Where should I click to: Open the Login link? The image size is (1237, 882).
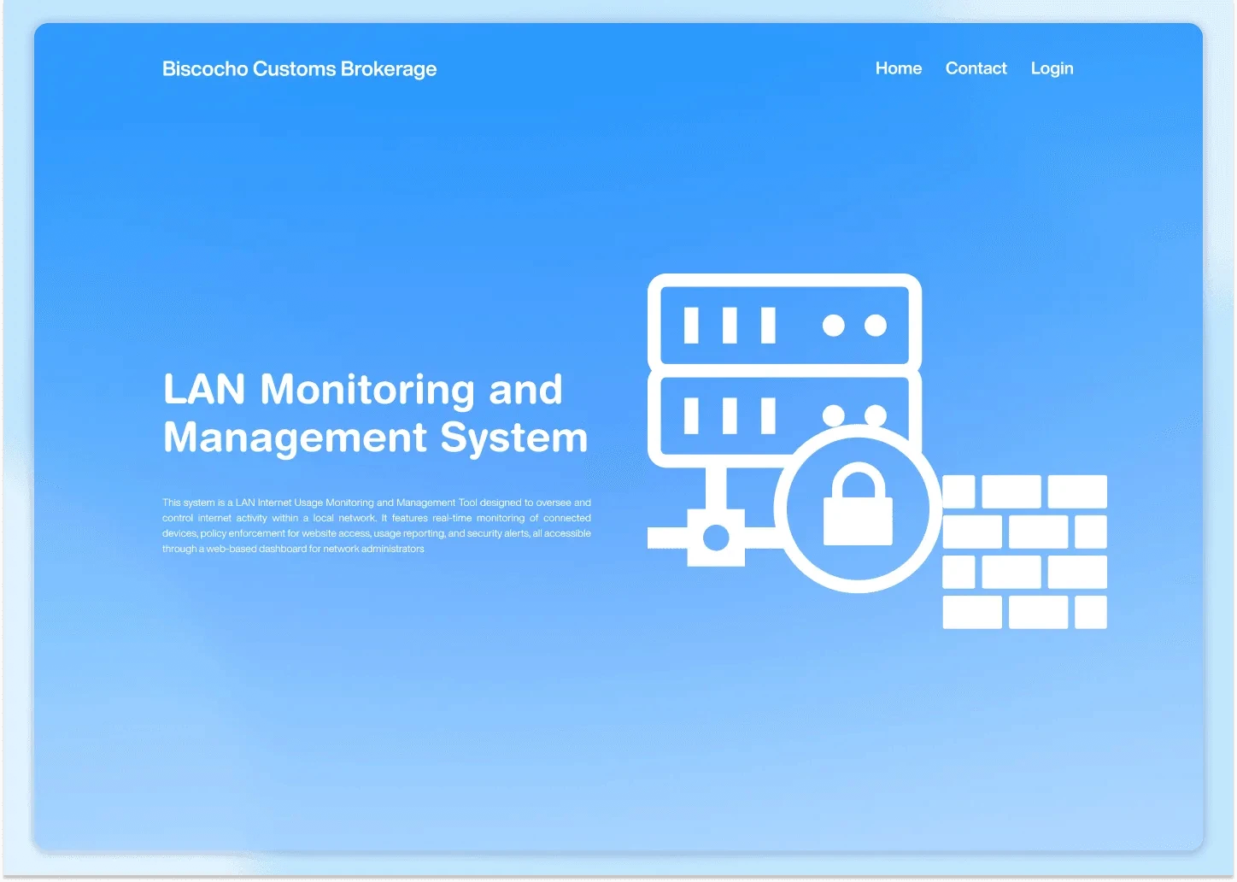click(1052, 69)
